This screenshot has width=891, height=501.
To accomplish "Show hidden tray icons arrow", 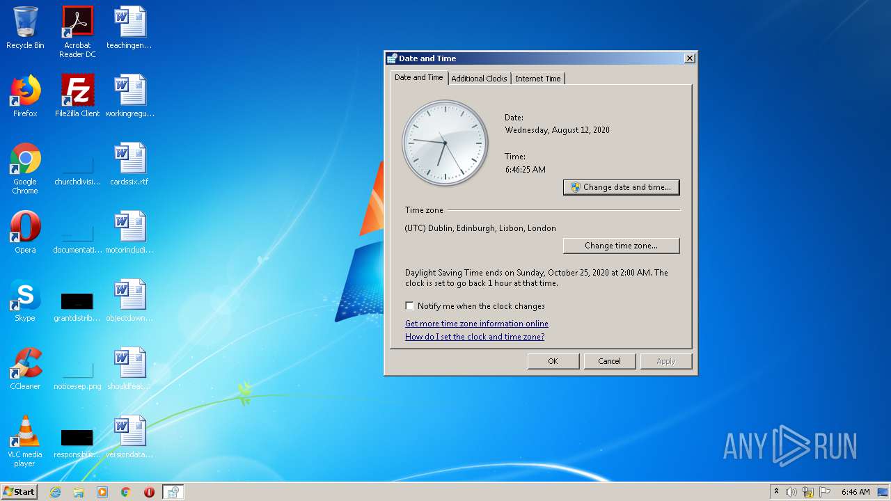I will pos(776,492).
